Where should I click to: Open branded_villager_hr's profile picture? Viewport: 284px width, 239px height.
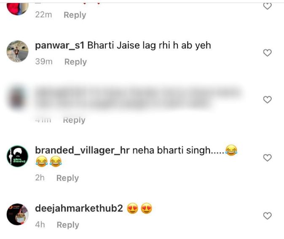click(x=17, y=156)
